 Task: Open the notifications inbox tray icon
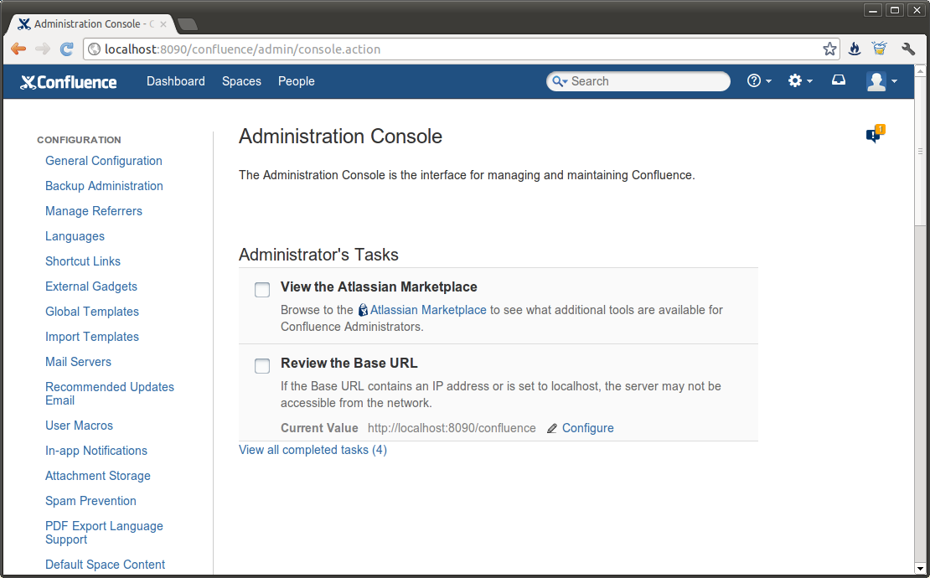839,80
